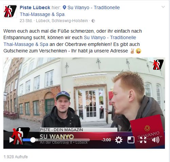Open Su Wanyo location link in header

click(x=70, y=11)
